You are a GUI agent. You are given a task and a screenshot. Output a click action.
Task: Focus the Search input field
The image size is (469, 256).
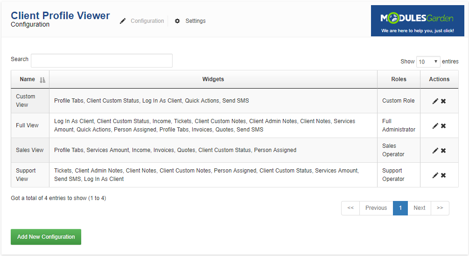point(102,61)
